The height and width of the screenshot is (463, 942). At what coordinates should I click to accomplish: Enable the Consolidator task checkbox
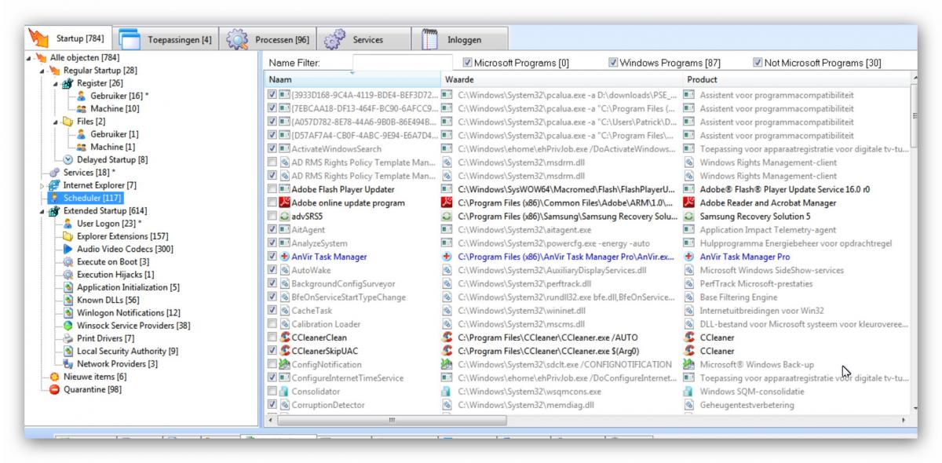(272, 392)
